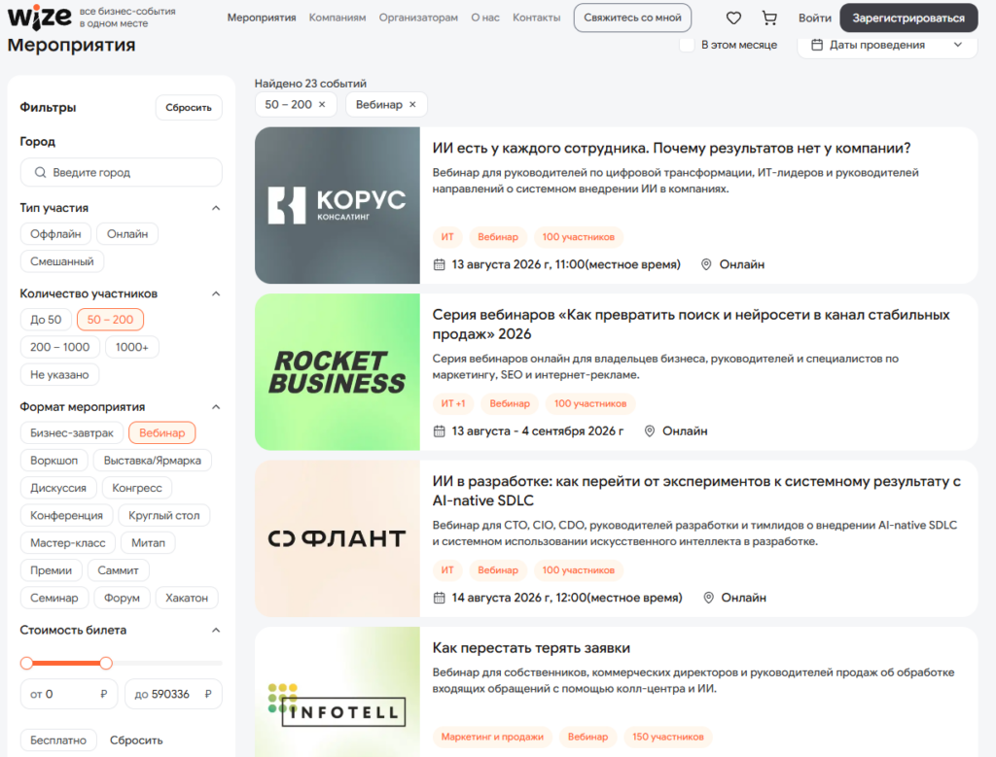Viewport: 996px width, 757px height.
Task: Click calendar icon in 'Даты проведения'
Action: 817,45
